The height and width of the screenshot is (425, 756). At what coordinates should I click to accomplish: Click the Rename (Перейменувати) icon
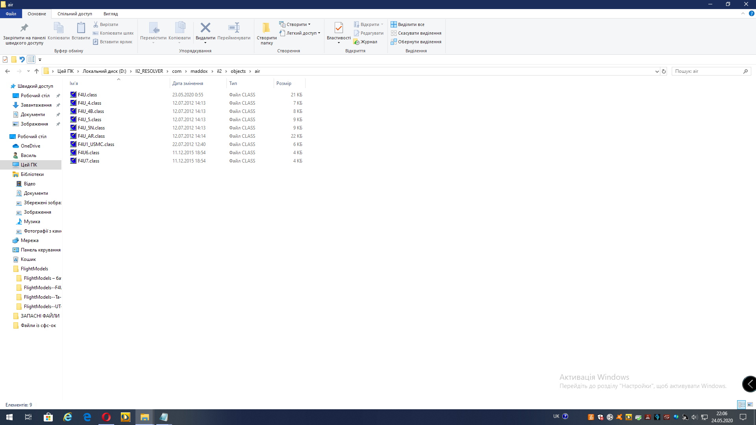click(233, 28)
